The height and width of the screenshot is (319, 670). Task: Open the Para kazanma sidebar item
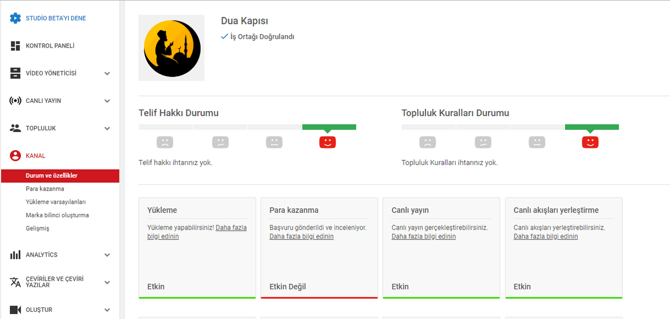[45, 189]
